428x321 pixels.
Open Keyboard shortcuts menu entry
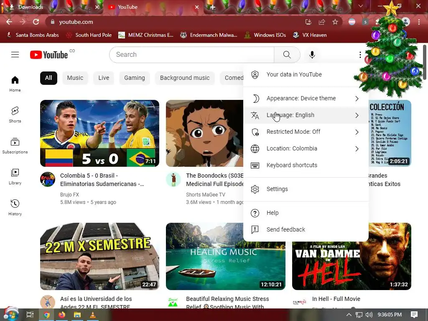pyautogui.click(x=306, y=165)
